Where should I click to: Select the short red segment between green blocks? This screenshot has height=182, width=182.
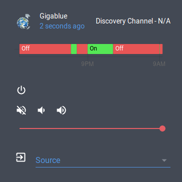click(x=82, y=49)
